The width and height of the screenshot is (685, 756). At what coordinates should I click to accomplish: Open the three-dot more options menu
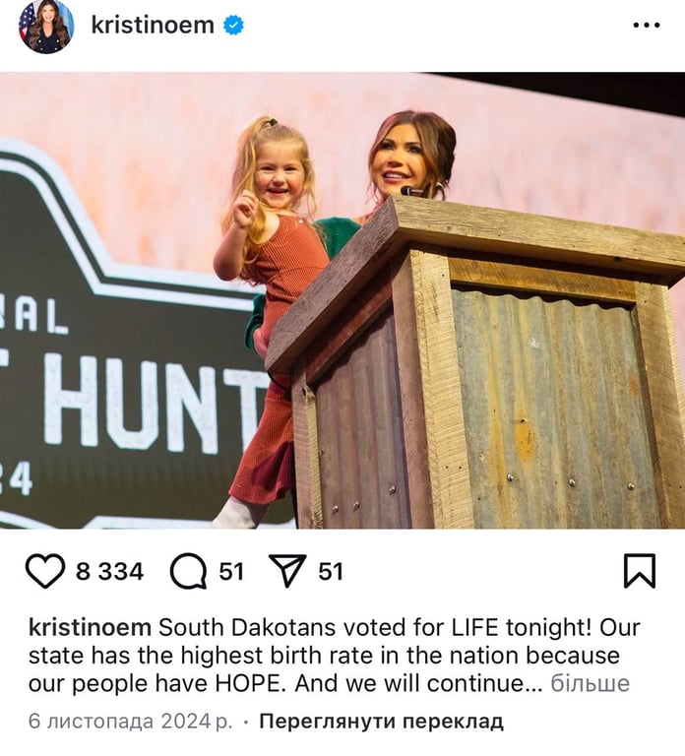tap(646, 26)
